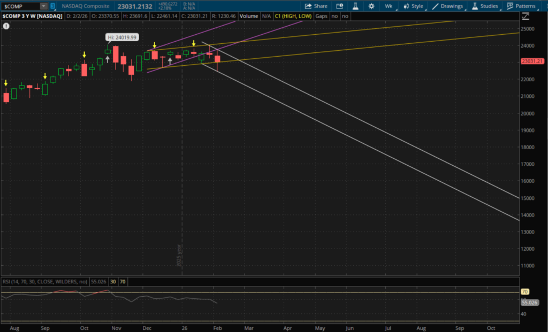Click the RSI study label
Screen dimensions: 548x332
[x=45, y=281]
